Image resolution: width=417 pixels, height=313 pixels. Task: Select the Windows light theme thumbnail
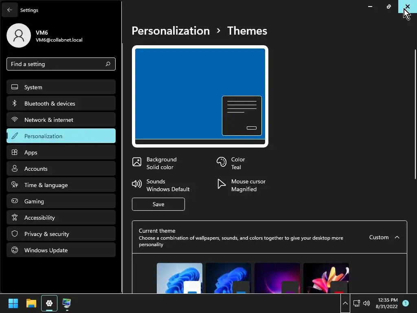[180, 278]
